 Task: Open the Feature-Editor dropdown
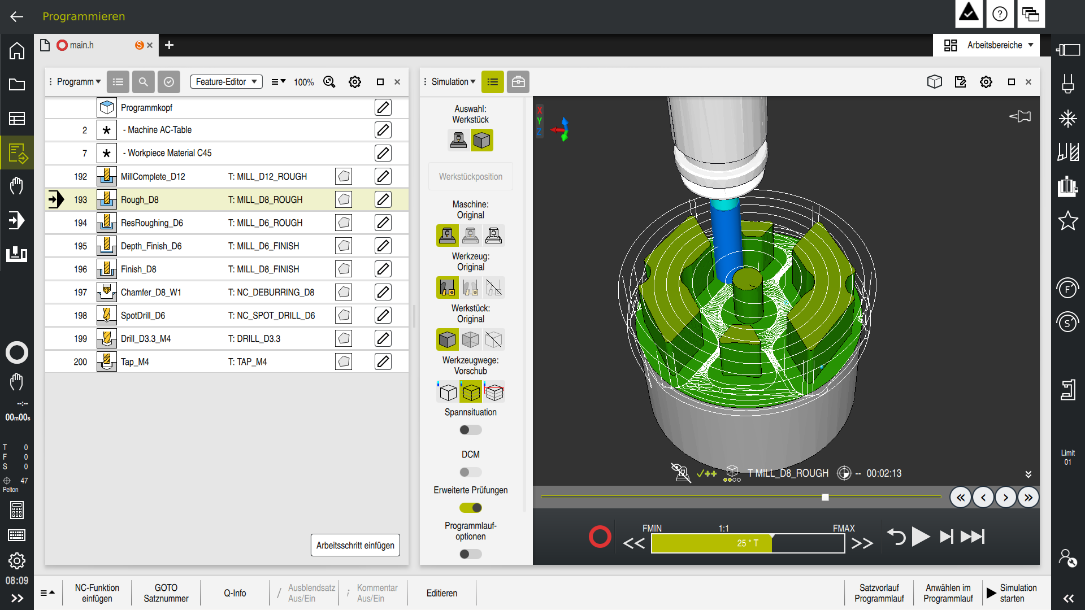click(x=226, y=82)
